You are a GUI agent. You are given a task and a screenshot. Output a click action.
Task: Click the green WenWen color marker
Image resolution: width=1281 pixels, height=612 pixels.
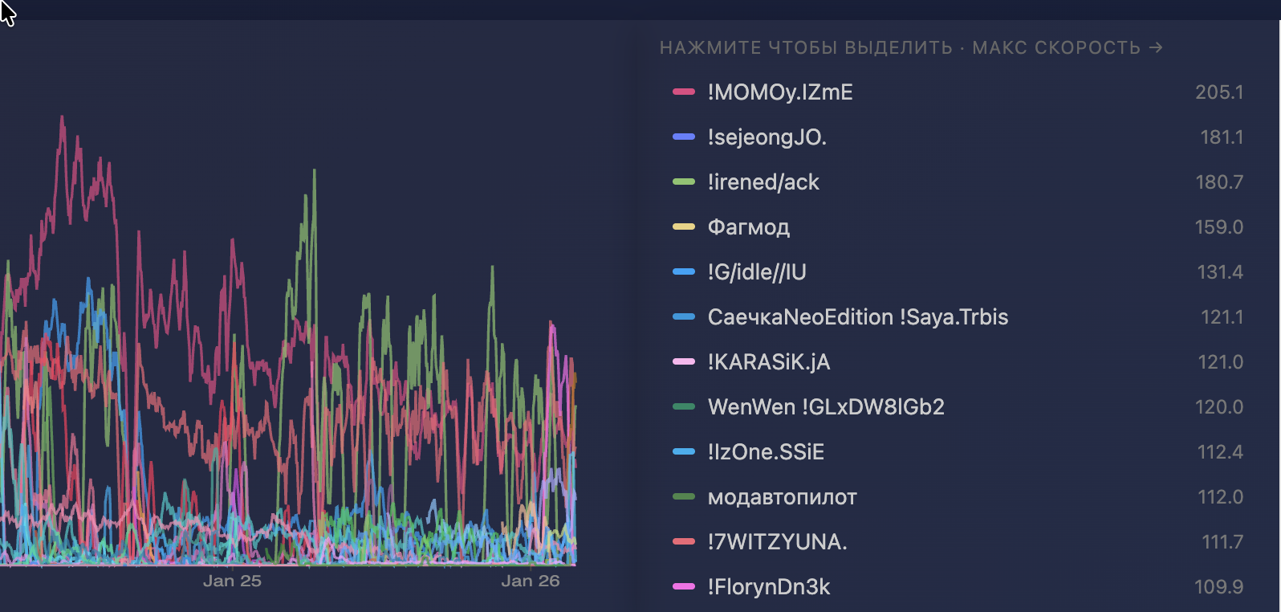684,407
